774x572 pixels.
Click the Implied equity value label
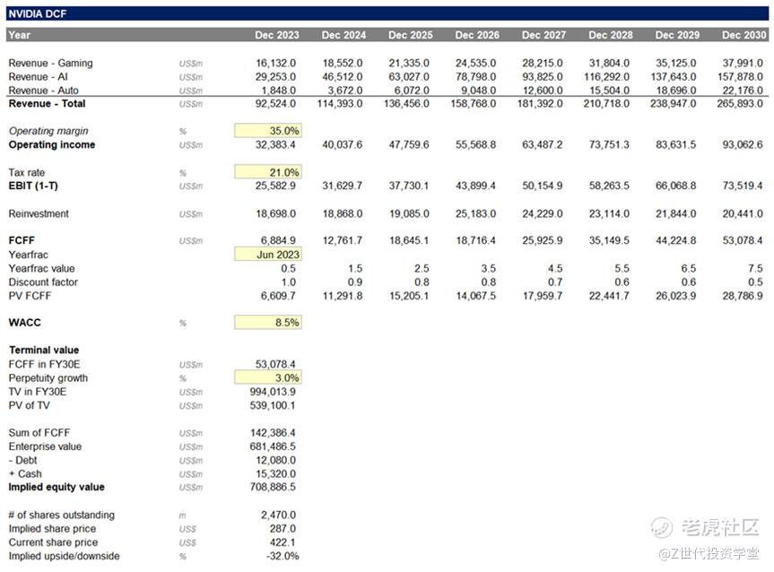[x=57, y=487]
